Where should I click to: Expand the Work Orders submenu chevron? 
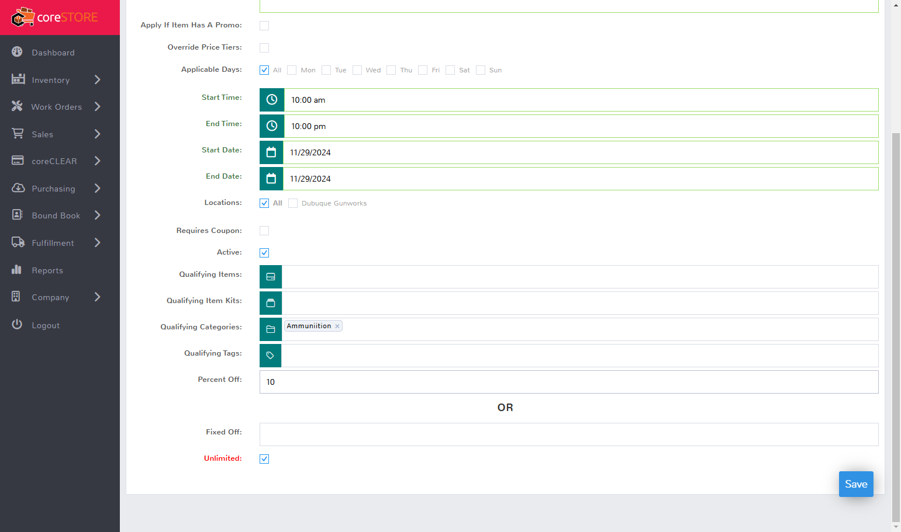pyautogui.click(x=98, y=106)
